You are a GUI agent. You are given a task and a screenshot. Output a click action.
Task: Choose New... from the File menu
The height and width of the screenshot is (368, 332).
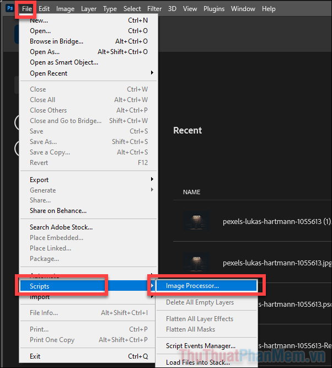pyautogui.click(x=89, y=20)
